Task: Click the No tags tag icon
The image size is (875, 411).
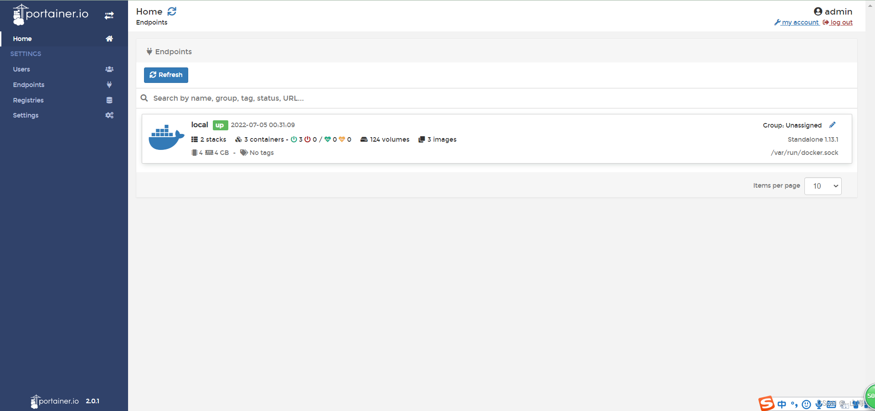Action: (244, 153)
